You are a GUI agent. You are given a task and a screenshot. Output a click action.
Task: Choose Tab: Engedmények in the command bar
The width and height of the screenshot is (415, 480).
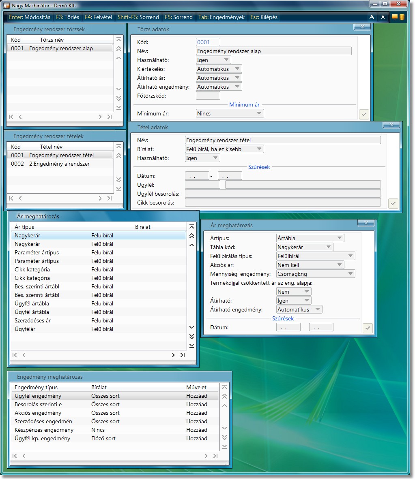coord(221,17)
